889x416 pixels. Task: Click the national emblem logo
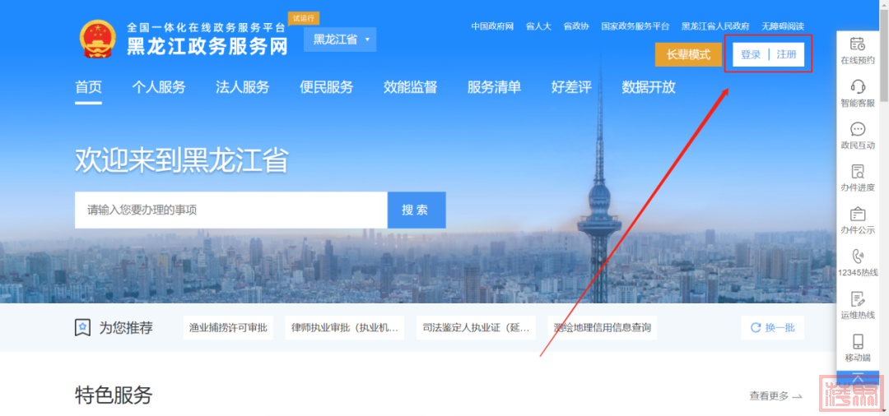pyautogui.click(x=97, y=39)
